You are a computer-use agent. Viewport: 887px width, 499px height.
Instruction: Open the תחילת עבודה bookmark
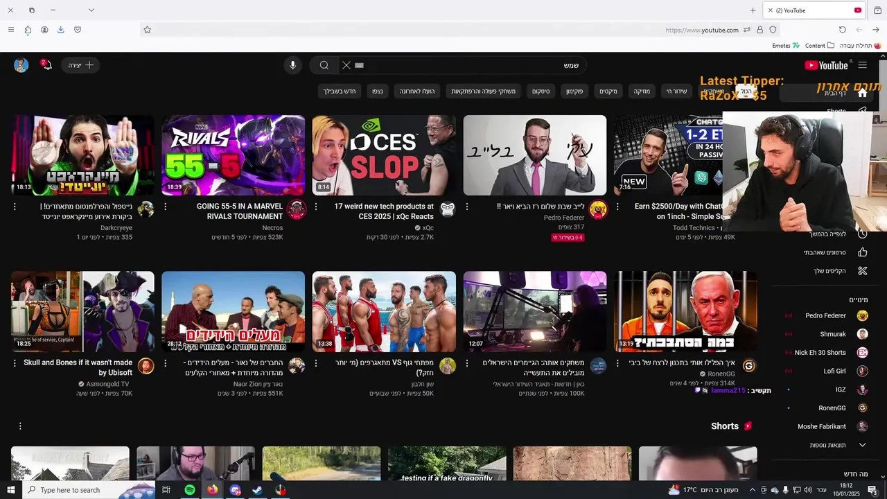tap(860, 46)
